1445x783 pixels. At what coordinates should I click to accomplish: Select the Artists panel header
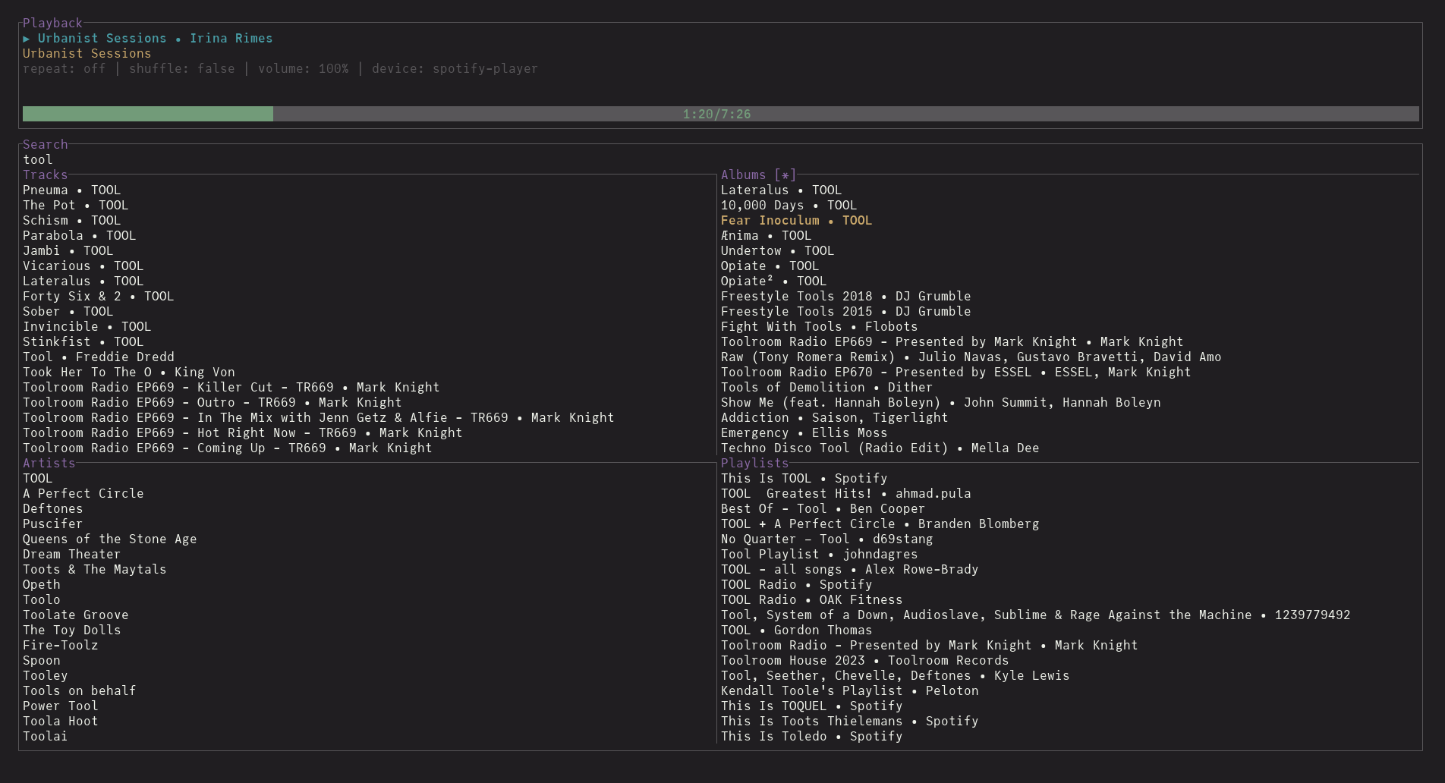point(49,463)
